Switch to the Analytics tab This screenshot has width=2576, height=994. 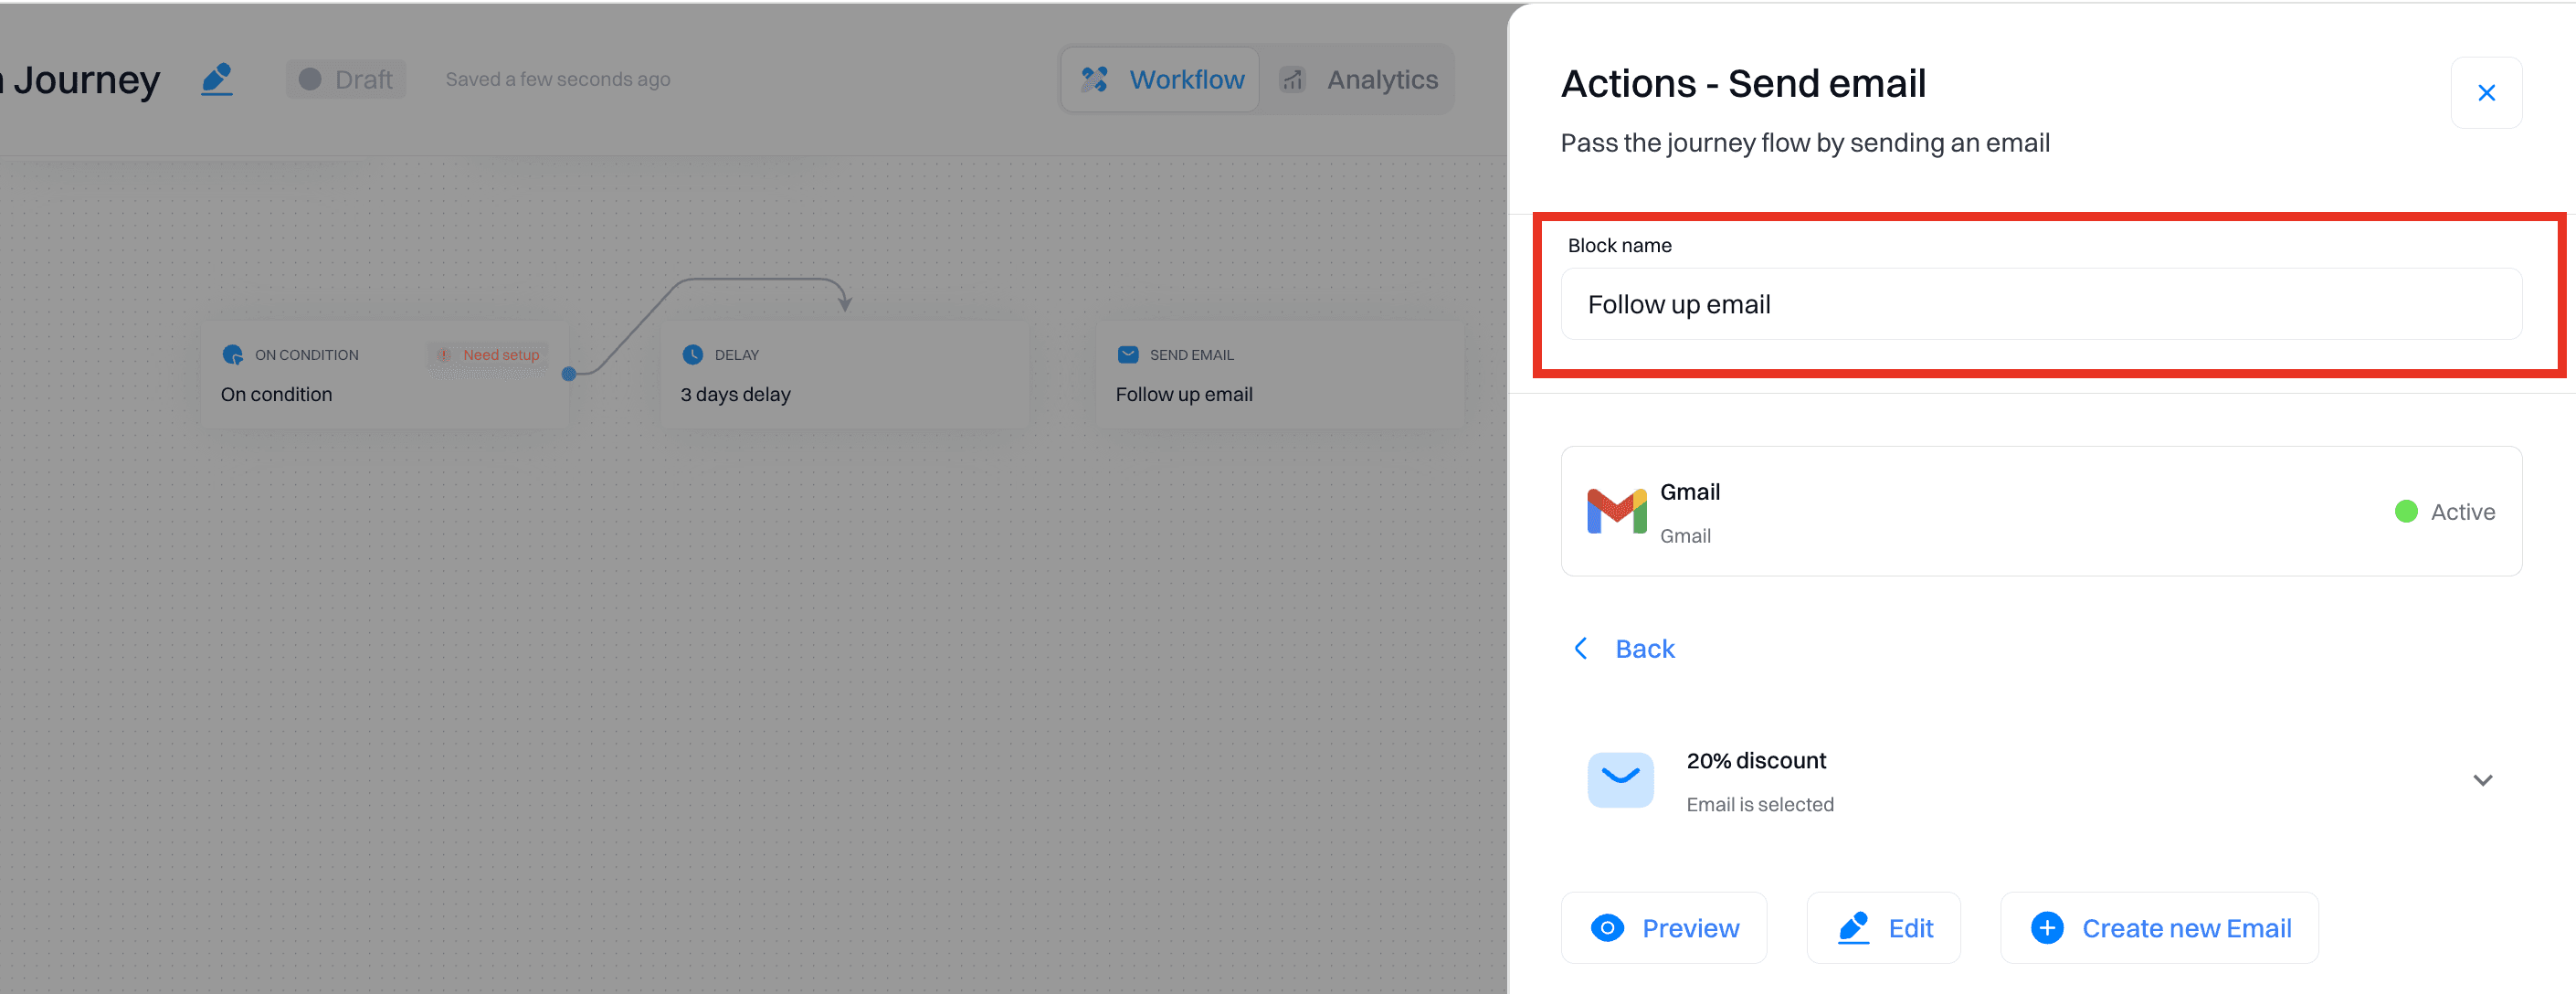coord(1381,79)
